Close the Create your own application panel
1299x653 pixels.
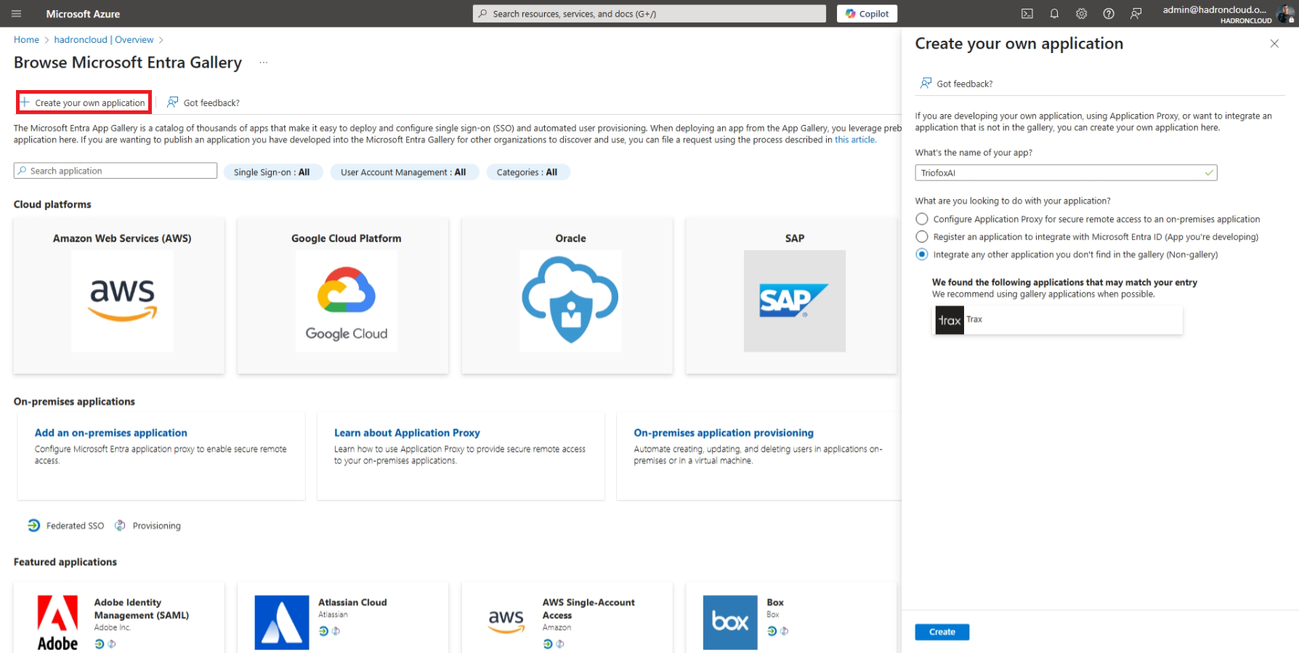point(1274,44)
